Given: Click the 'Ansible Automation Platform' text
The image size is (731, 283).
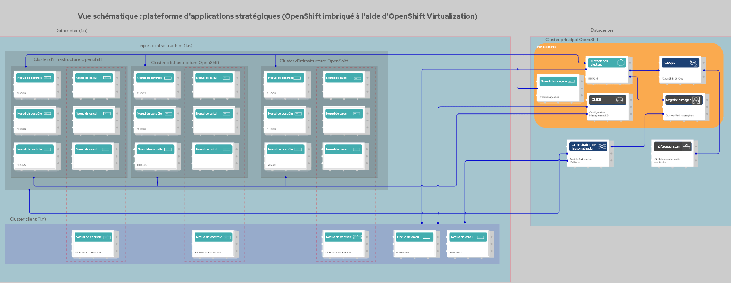Looking at the screenshot, I should pos(581,160).
